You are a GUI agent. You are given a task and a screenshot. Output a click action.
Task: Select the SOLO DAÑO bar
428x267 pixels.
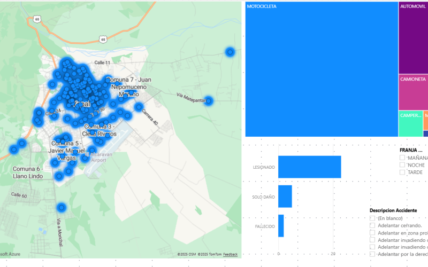coord(285,197)
